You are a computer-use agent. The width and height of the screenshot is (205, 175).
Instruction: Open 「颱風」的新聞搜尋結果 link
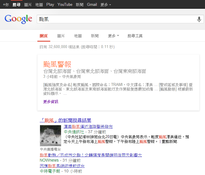65,120
